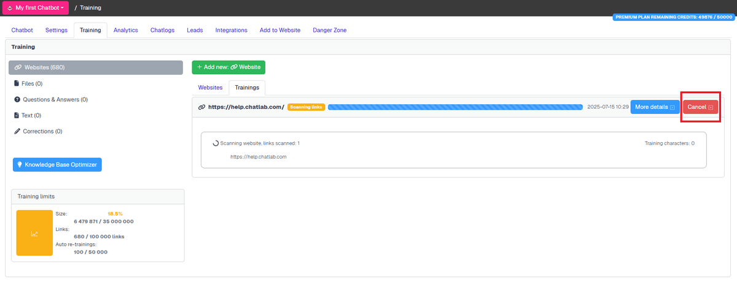Screen dimensions: 737x291
Task: Click the spinner icon next to Scanning website
Action: click(x=216, y=143)
